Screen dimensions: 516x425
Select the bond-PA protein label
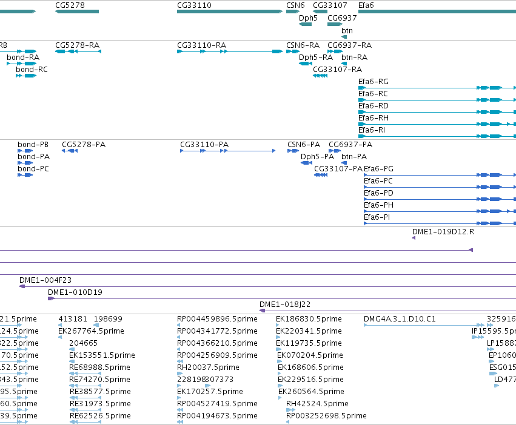click(33, 156)
